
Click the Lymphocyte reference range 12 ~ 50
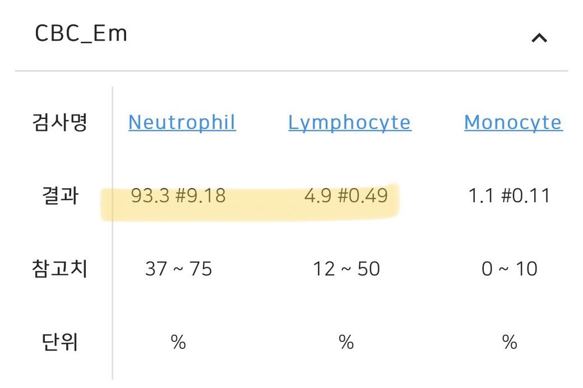pos(346,269)
